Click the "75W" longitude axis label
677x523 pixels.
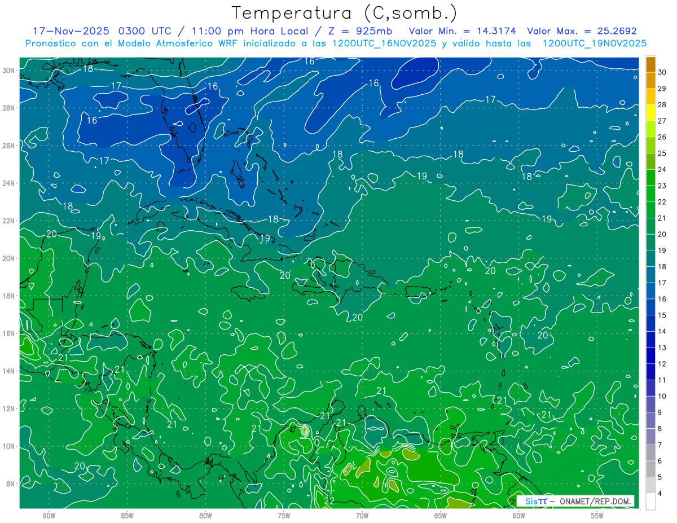click(x=284, y=516)
